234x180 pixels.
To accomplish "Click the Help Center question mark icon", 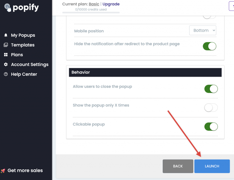I will [6, 74].
